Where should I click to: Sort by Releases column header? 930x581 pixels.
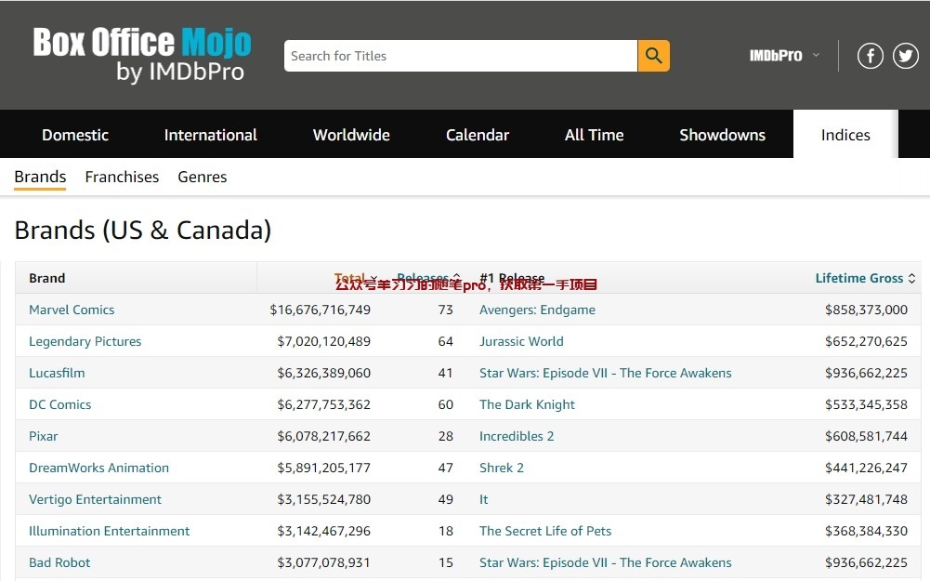point(427,278)
